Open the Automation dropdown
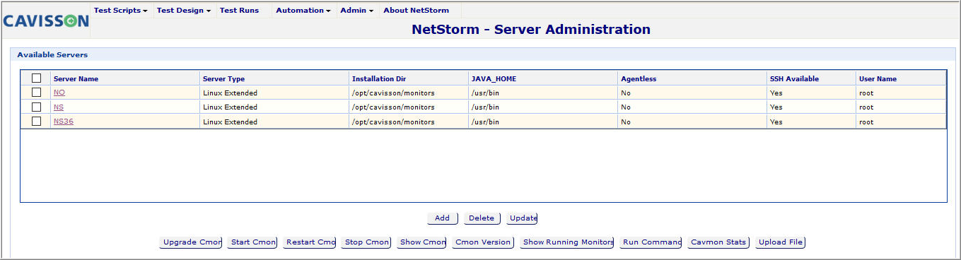Viewport: 961px width, 260px height. 303,11
